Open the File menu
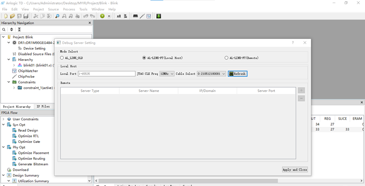365x186 pixels. [x=5, y=9]
